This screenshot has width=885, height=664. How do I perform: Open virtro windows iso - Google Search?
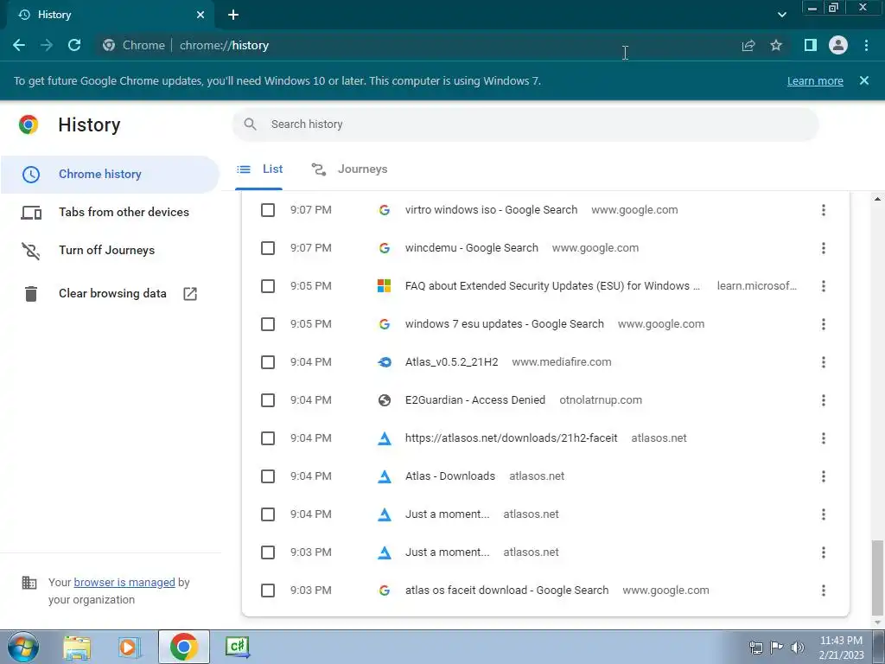pyautogui.click(x=491, y=210)
